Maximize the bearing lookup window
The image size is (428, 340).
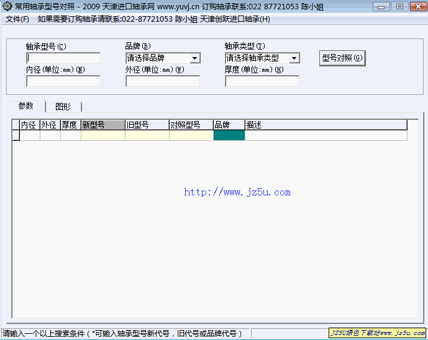[x=399, y=7]
